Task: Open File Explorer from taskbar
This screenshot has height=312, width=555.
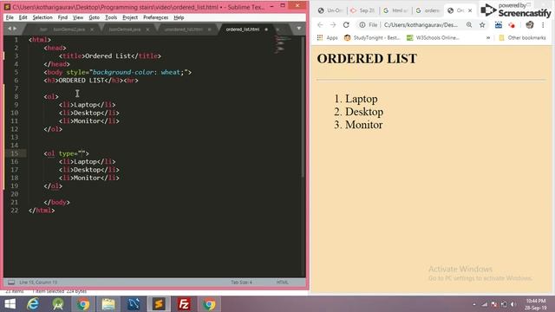Action: 108,304
